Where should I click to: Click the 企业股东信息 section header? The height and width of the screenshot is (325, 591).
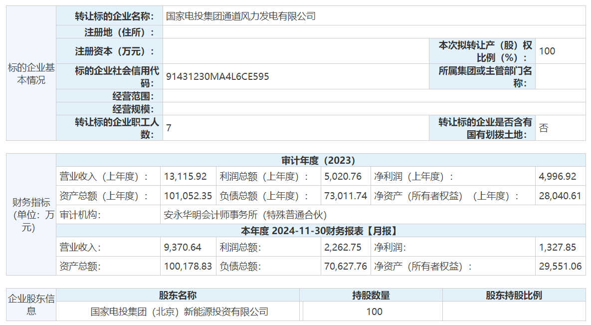(x=31, y=305)
